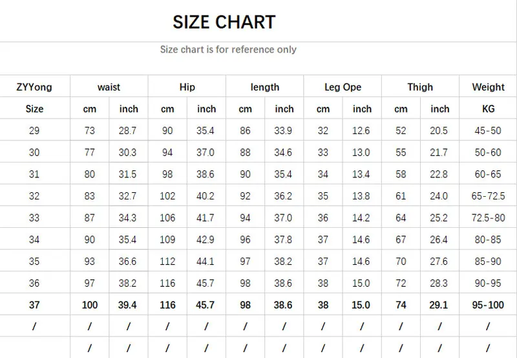Select the ZYYong header cell
Image resolution: width=517 pixels, height=358 pixels.
[x=34, y=87]
